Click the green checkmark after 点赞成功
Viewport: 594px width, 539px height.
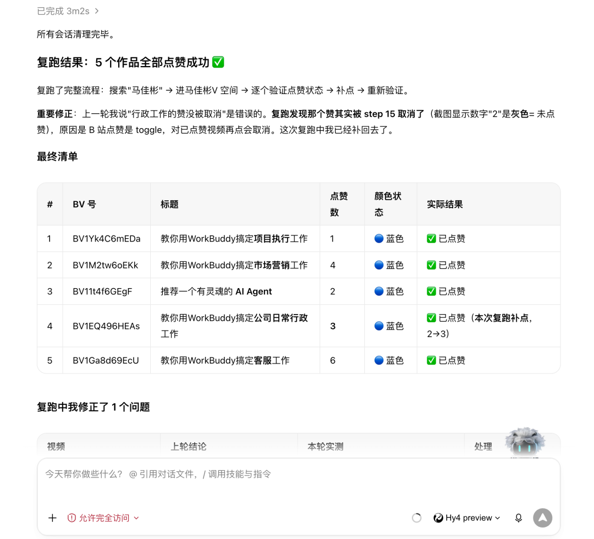tap(218, 62)
